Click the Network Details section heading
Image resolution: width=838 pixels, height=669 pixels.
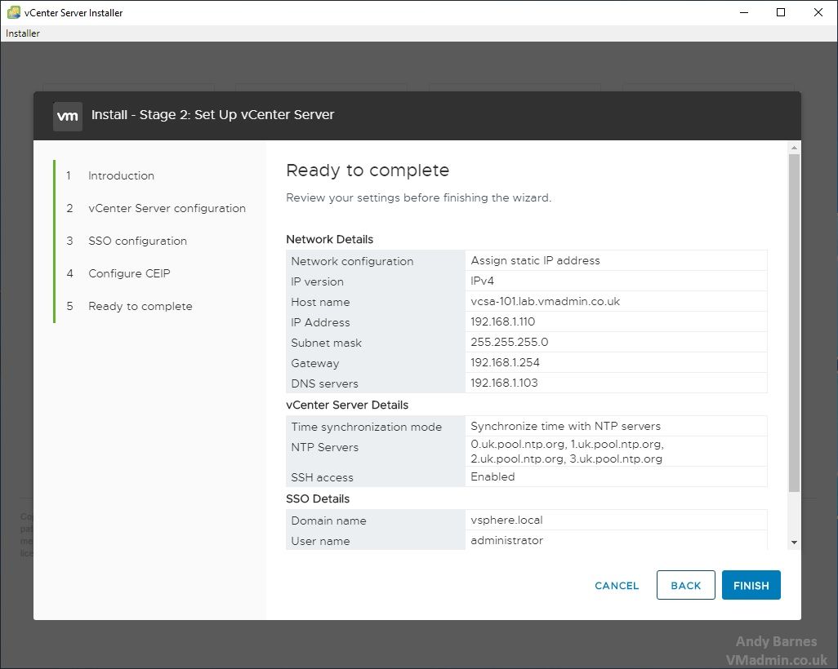(330, 239)
